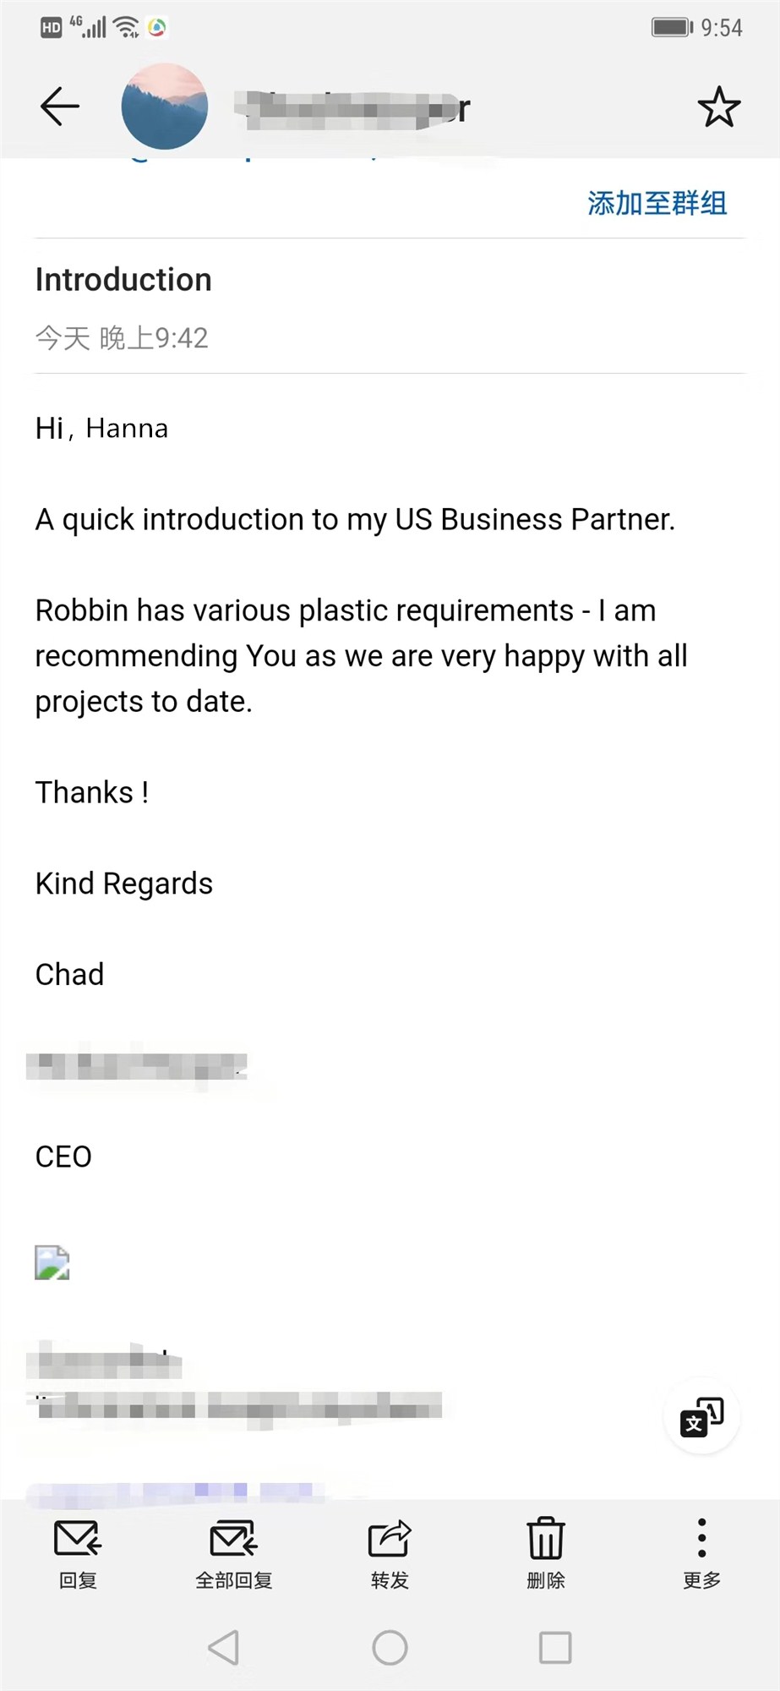The height and width of the screenshot is (1691, 780).
Task: Tap the Introduction subject line
Action: 123,280
